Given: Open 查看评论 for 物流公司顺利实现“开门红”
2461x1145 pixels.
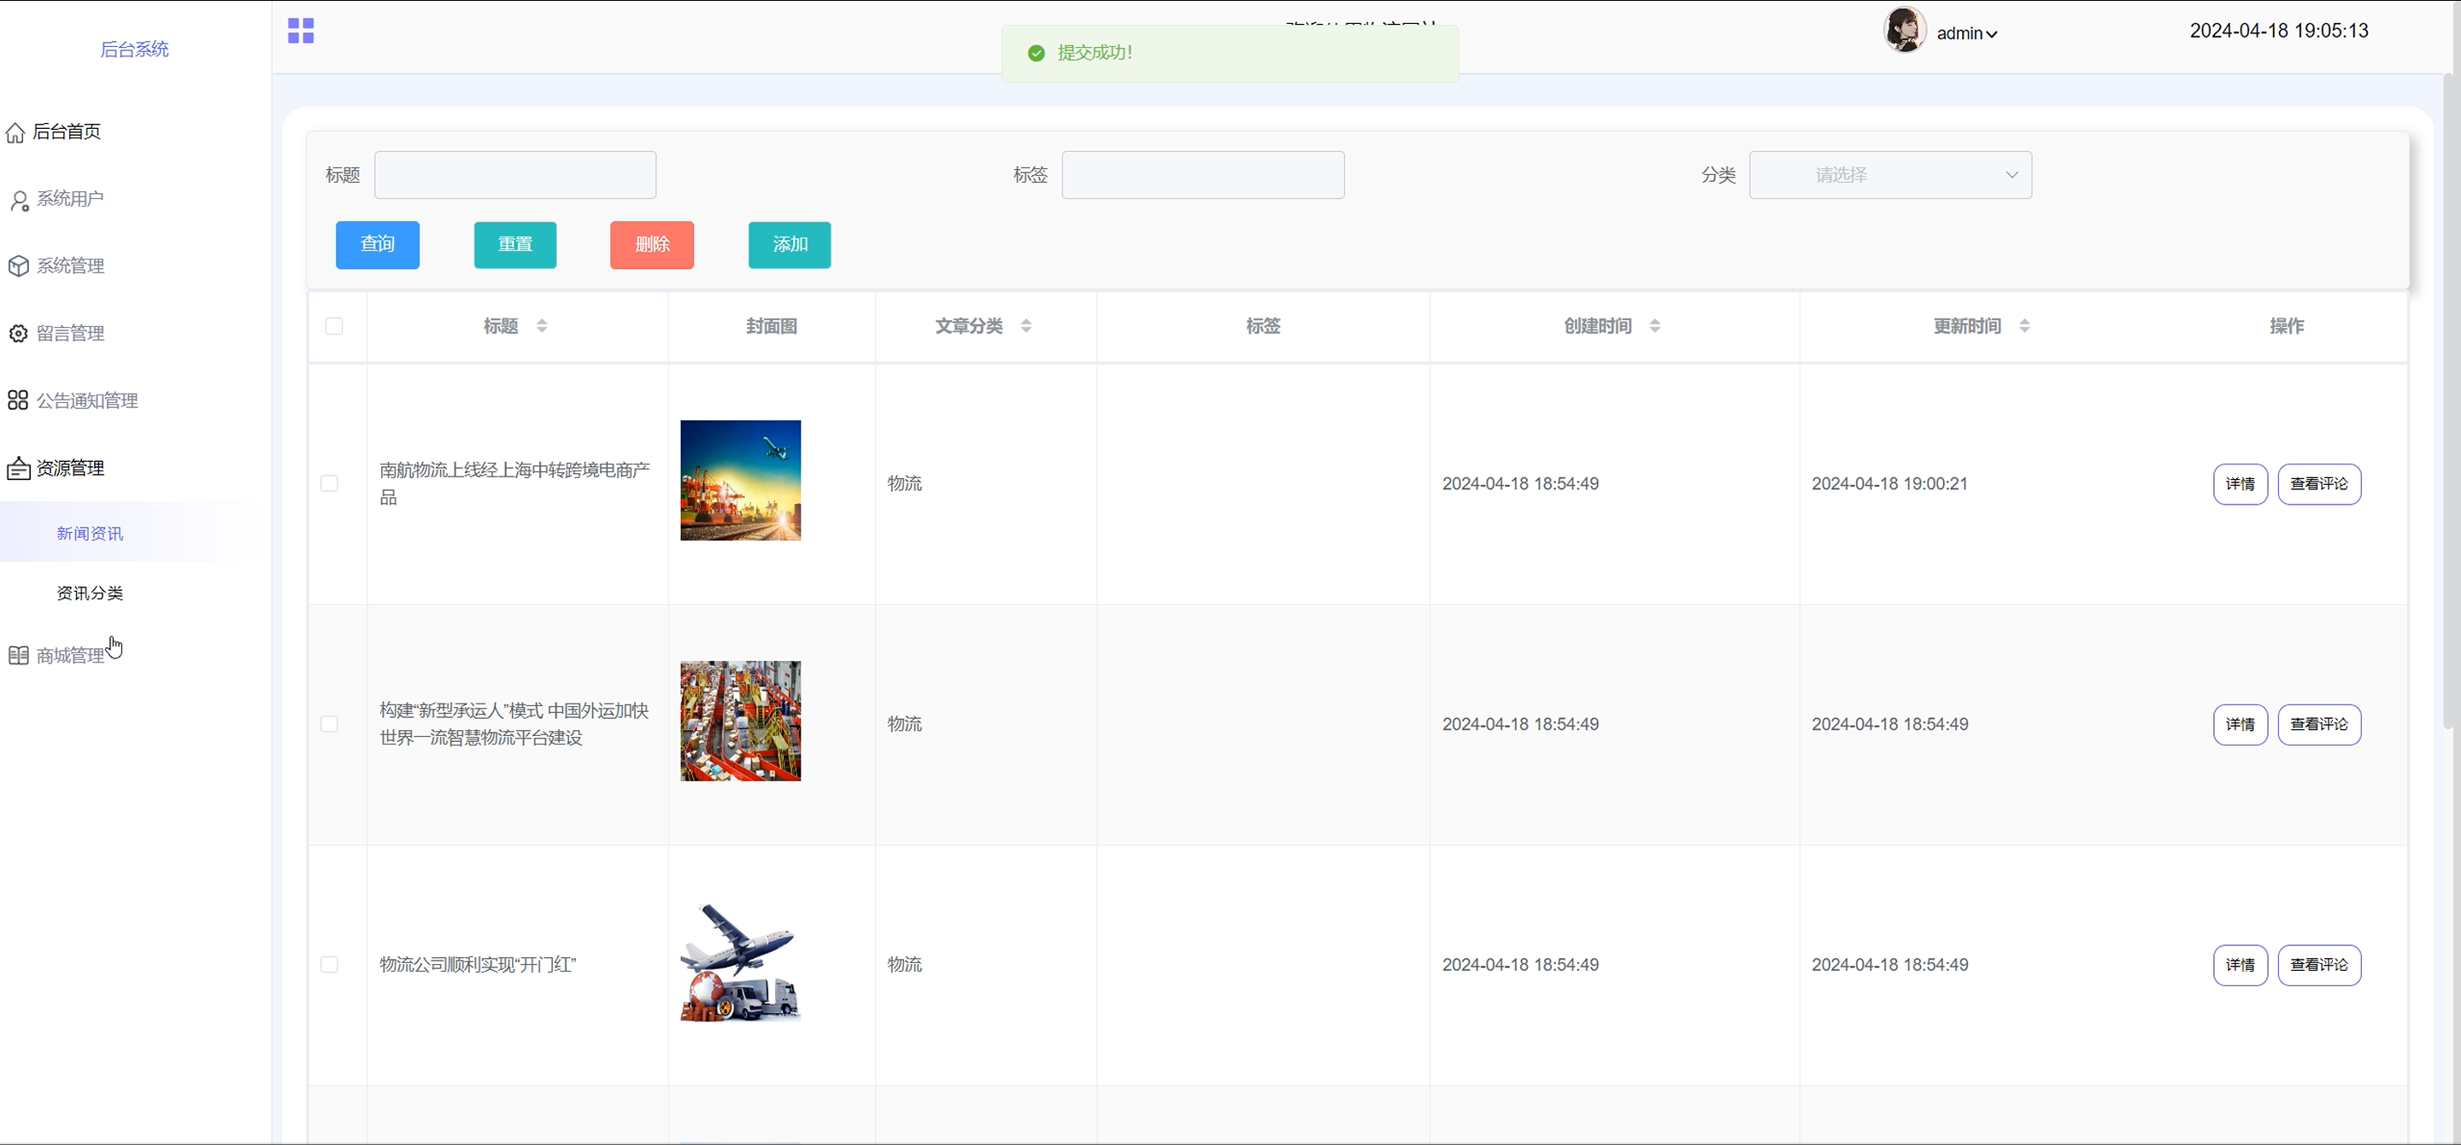Looking at the screenshot, I should pyautogui.click(x=2320, y=966).
